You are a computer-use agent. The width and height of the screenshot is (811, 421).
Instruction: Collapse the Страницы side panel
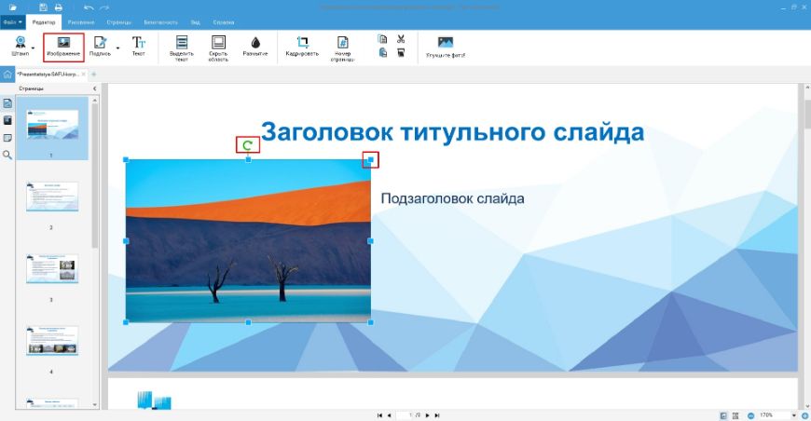94,88
